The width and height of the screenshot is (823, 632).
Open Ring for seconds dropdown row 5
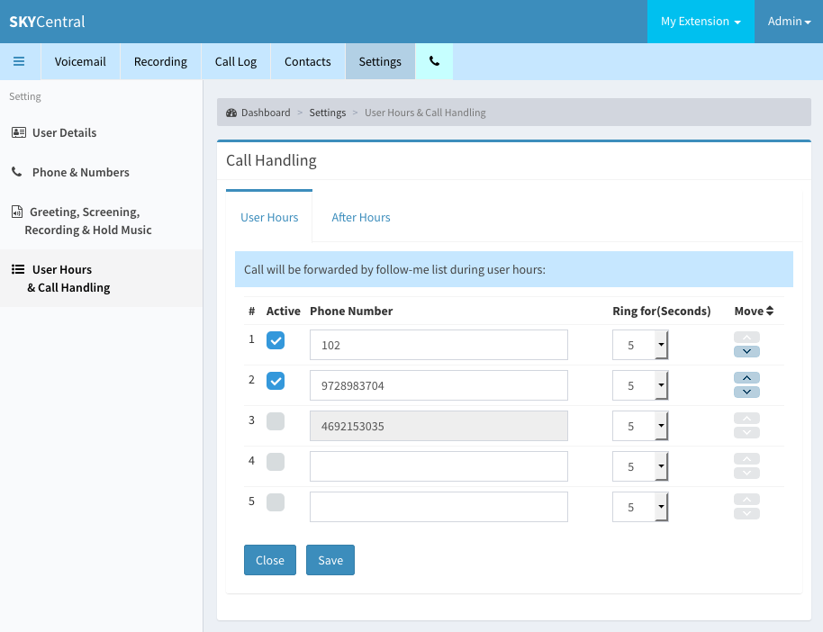(x=640, y=507)
